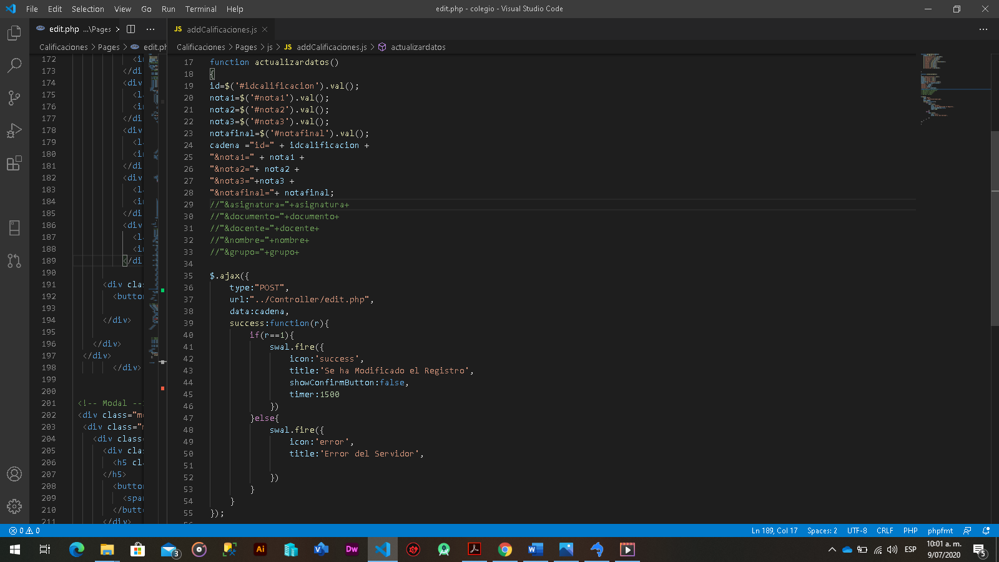Open the feedback icon in status bar
This screenshot has height=562, width=999.
tap(967, 531)
